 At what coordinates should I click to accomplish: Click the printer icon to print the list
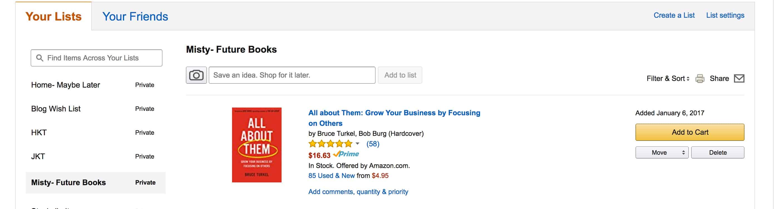coord(700,78)
